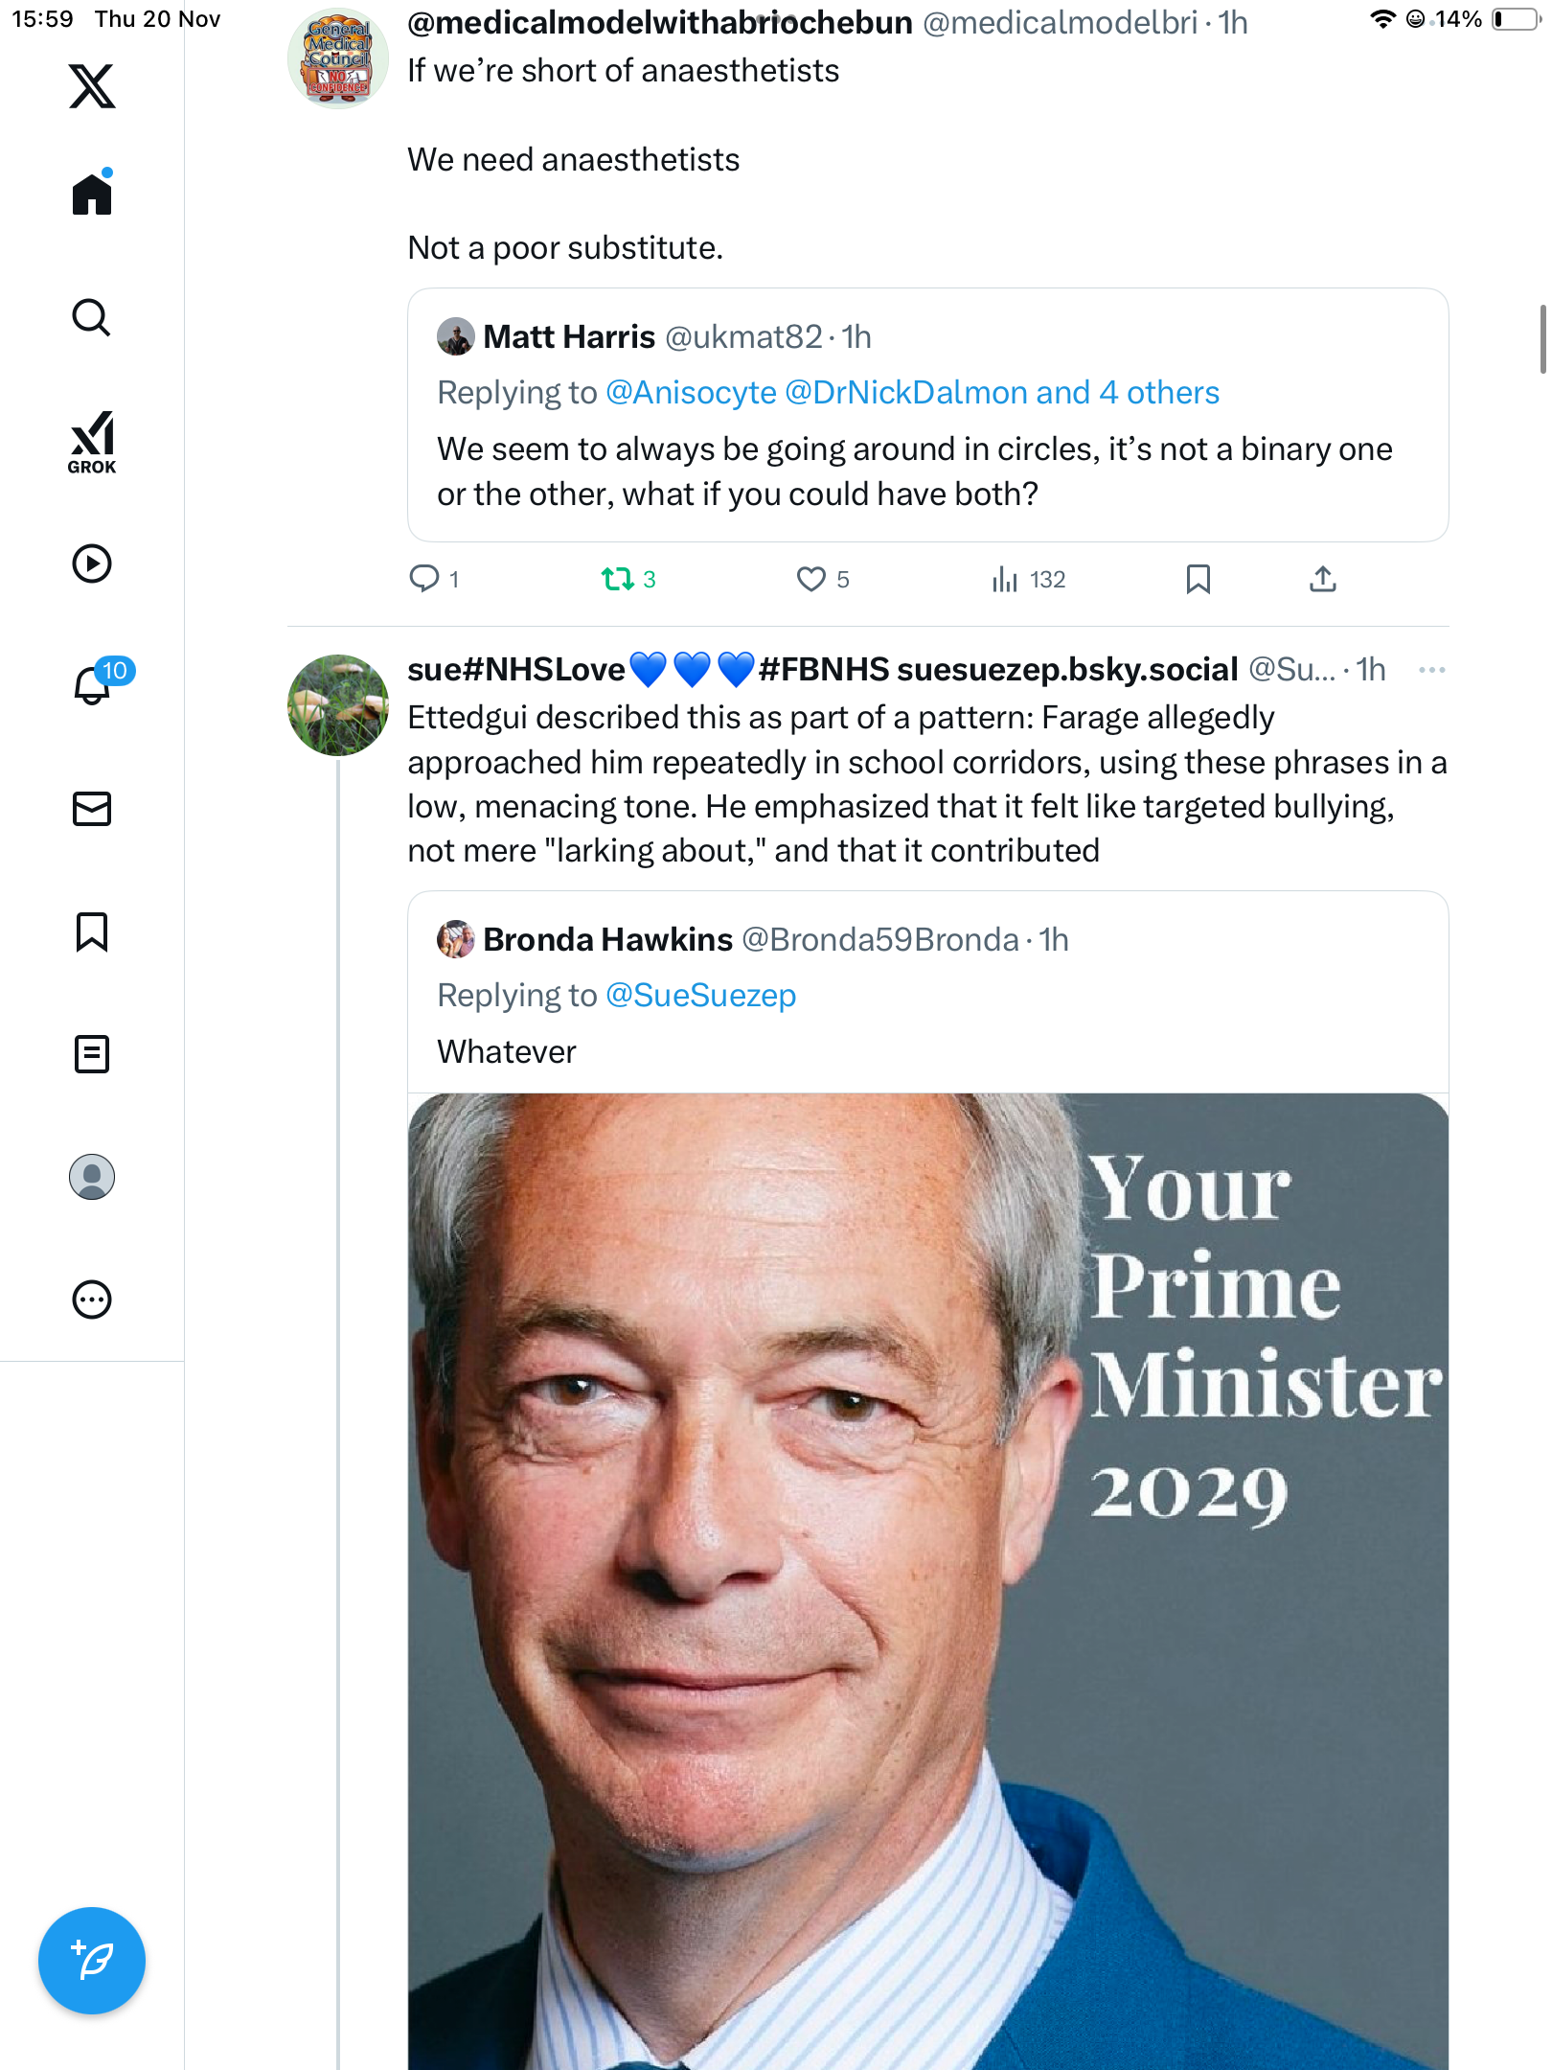Compose a new post

click(92, 1960)
